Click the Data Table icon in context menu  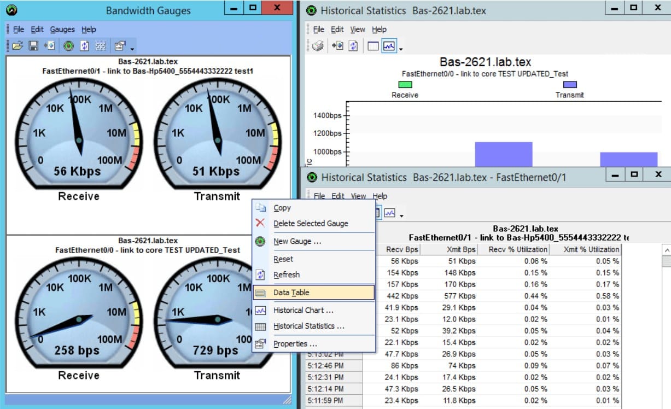coord(261,293)
